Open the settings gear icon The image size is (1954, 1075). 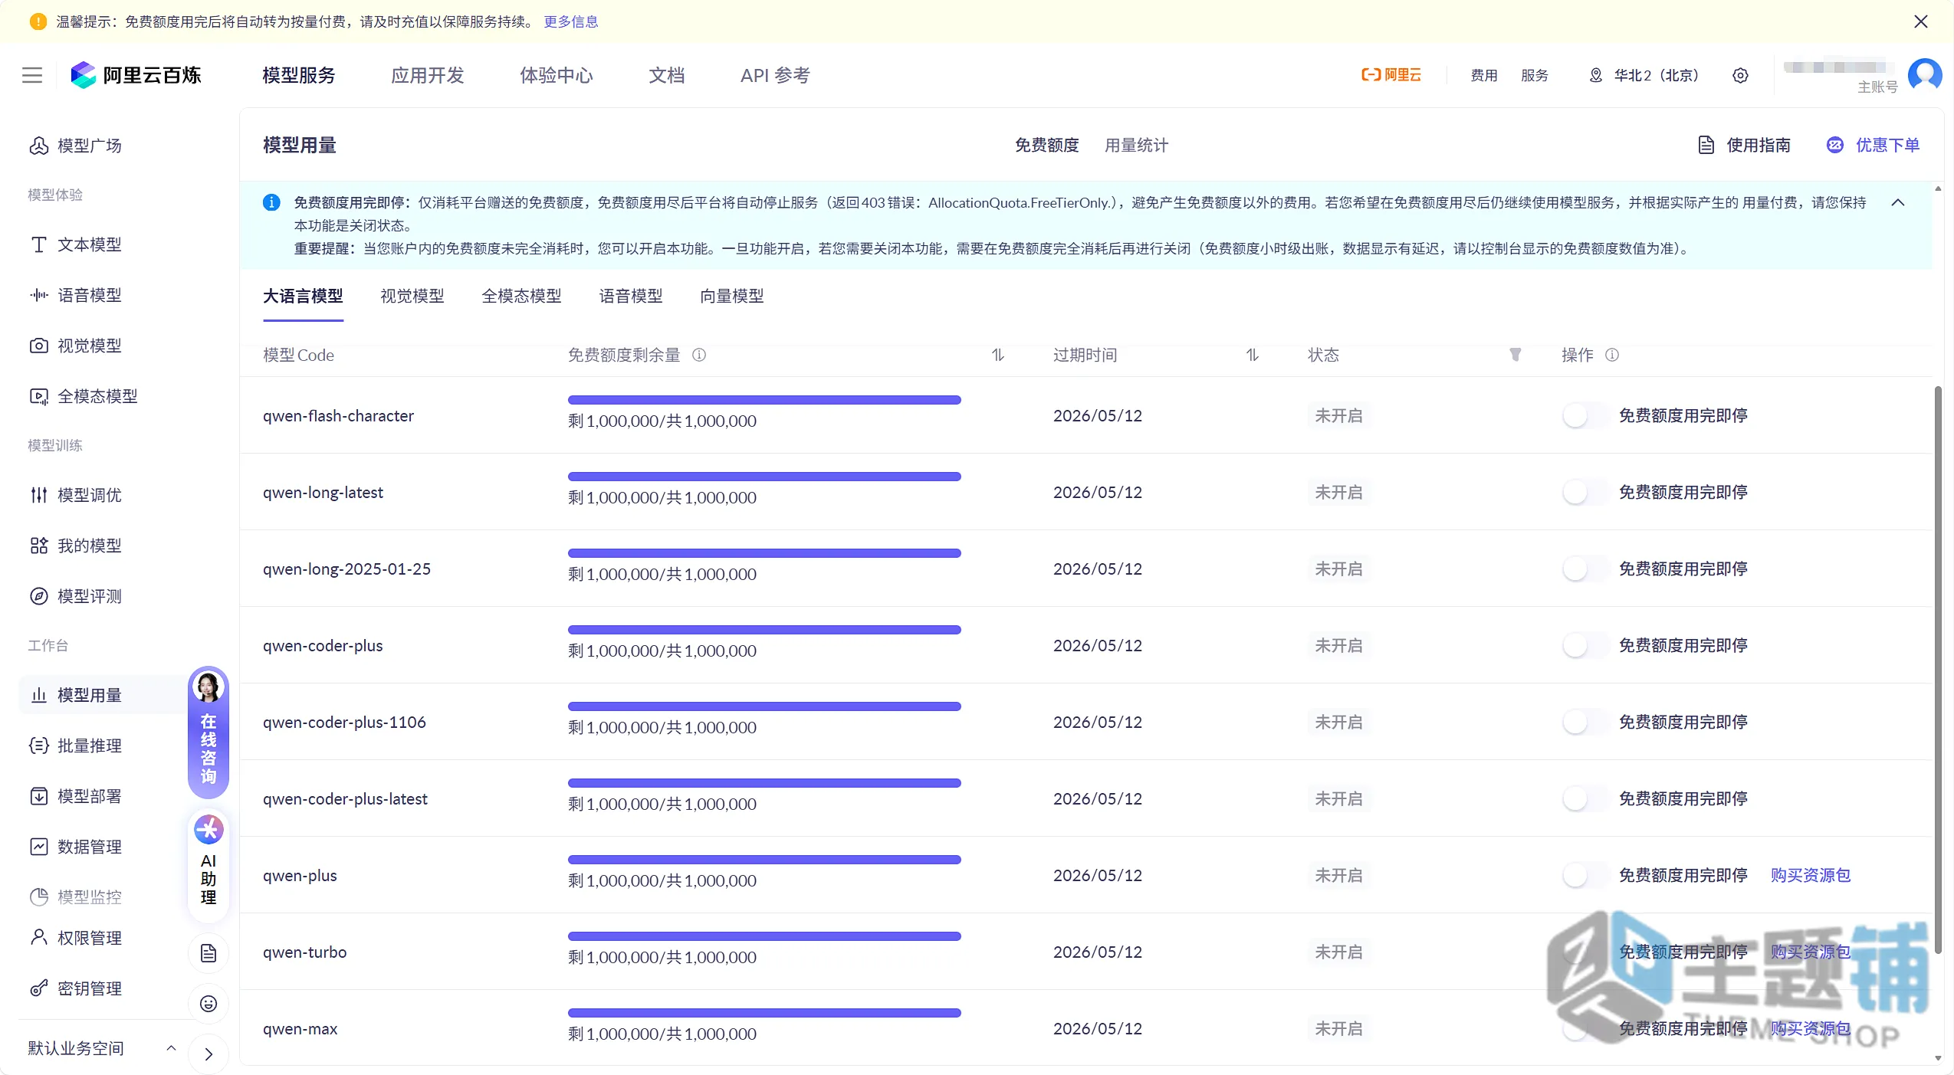point(1740,75)
